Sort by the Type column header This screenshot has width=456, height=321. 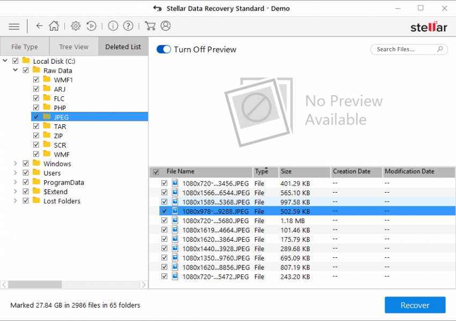pos(266,172)
